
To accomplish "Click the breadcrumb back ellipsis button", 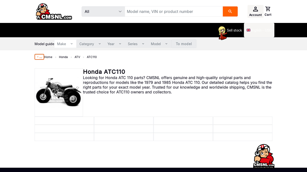I will [x=39, y=57].
